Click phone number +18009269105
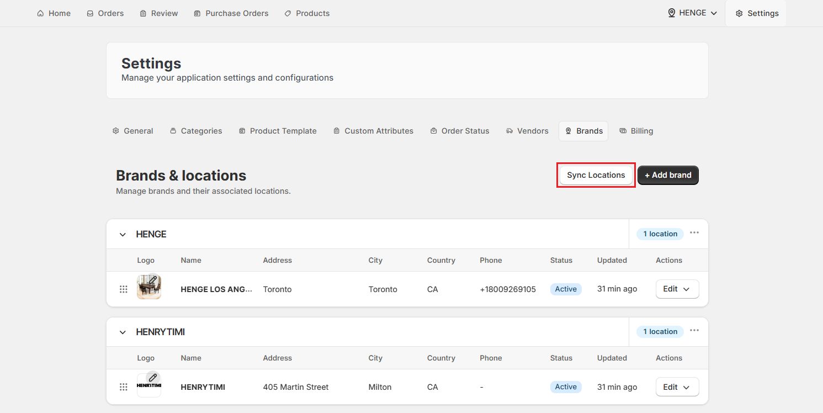The height and width of the screenshot is (413, 823). point(508,289)
